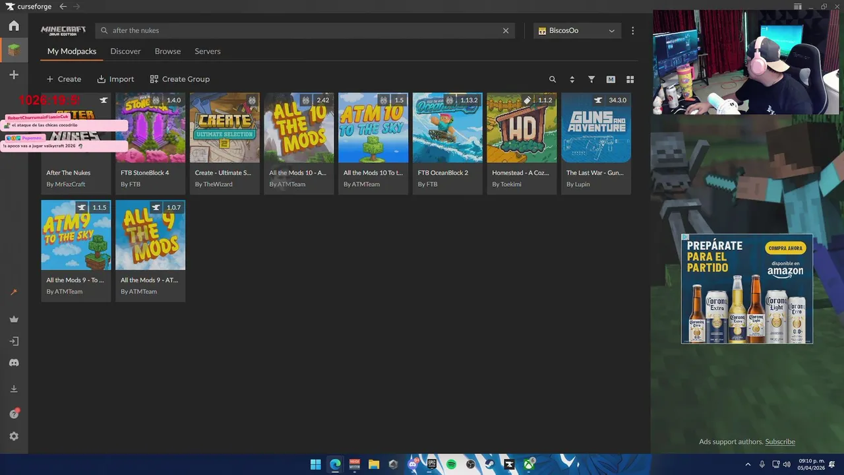Click the Create modpack button
The width and height of the screenshot is (844, 475).
(64, 79)
